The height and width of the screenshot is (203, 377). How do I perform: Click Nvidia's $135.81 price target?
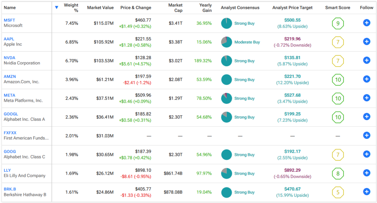point(292,57)
